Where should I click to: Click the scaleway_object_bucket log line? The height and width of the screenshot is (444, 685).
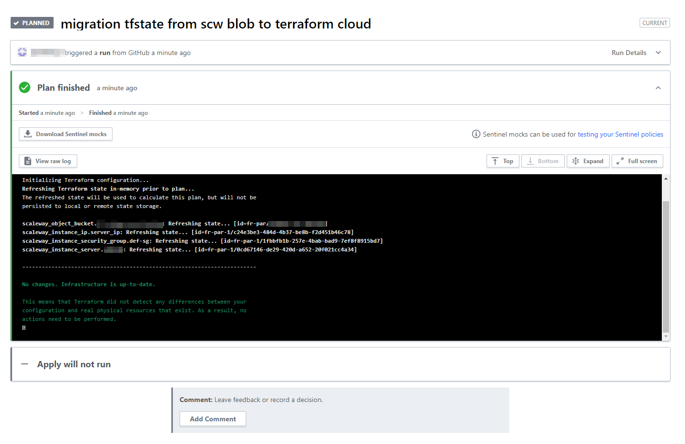175,223
